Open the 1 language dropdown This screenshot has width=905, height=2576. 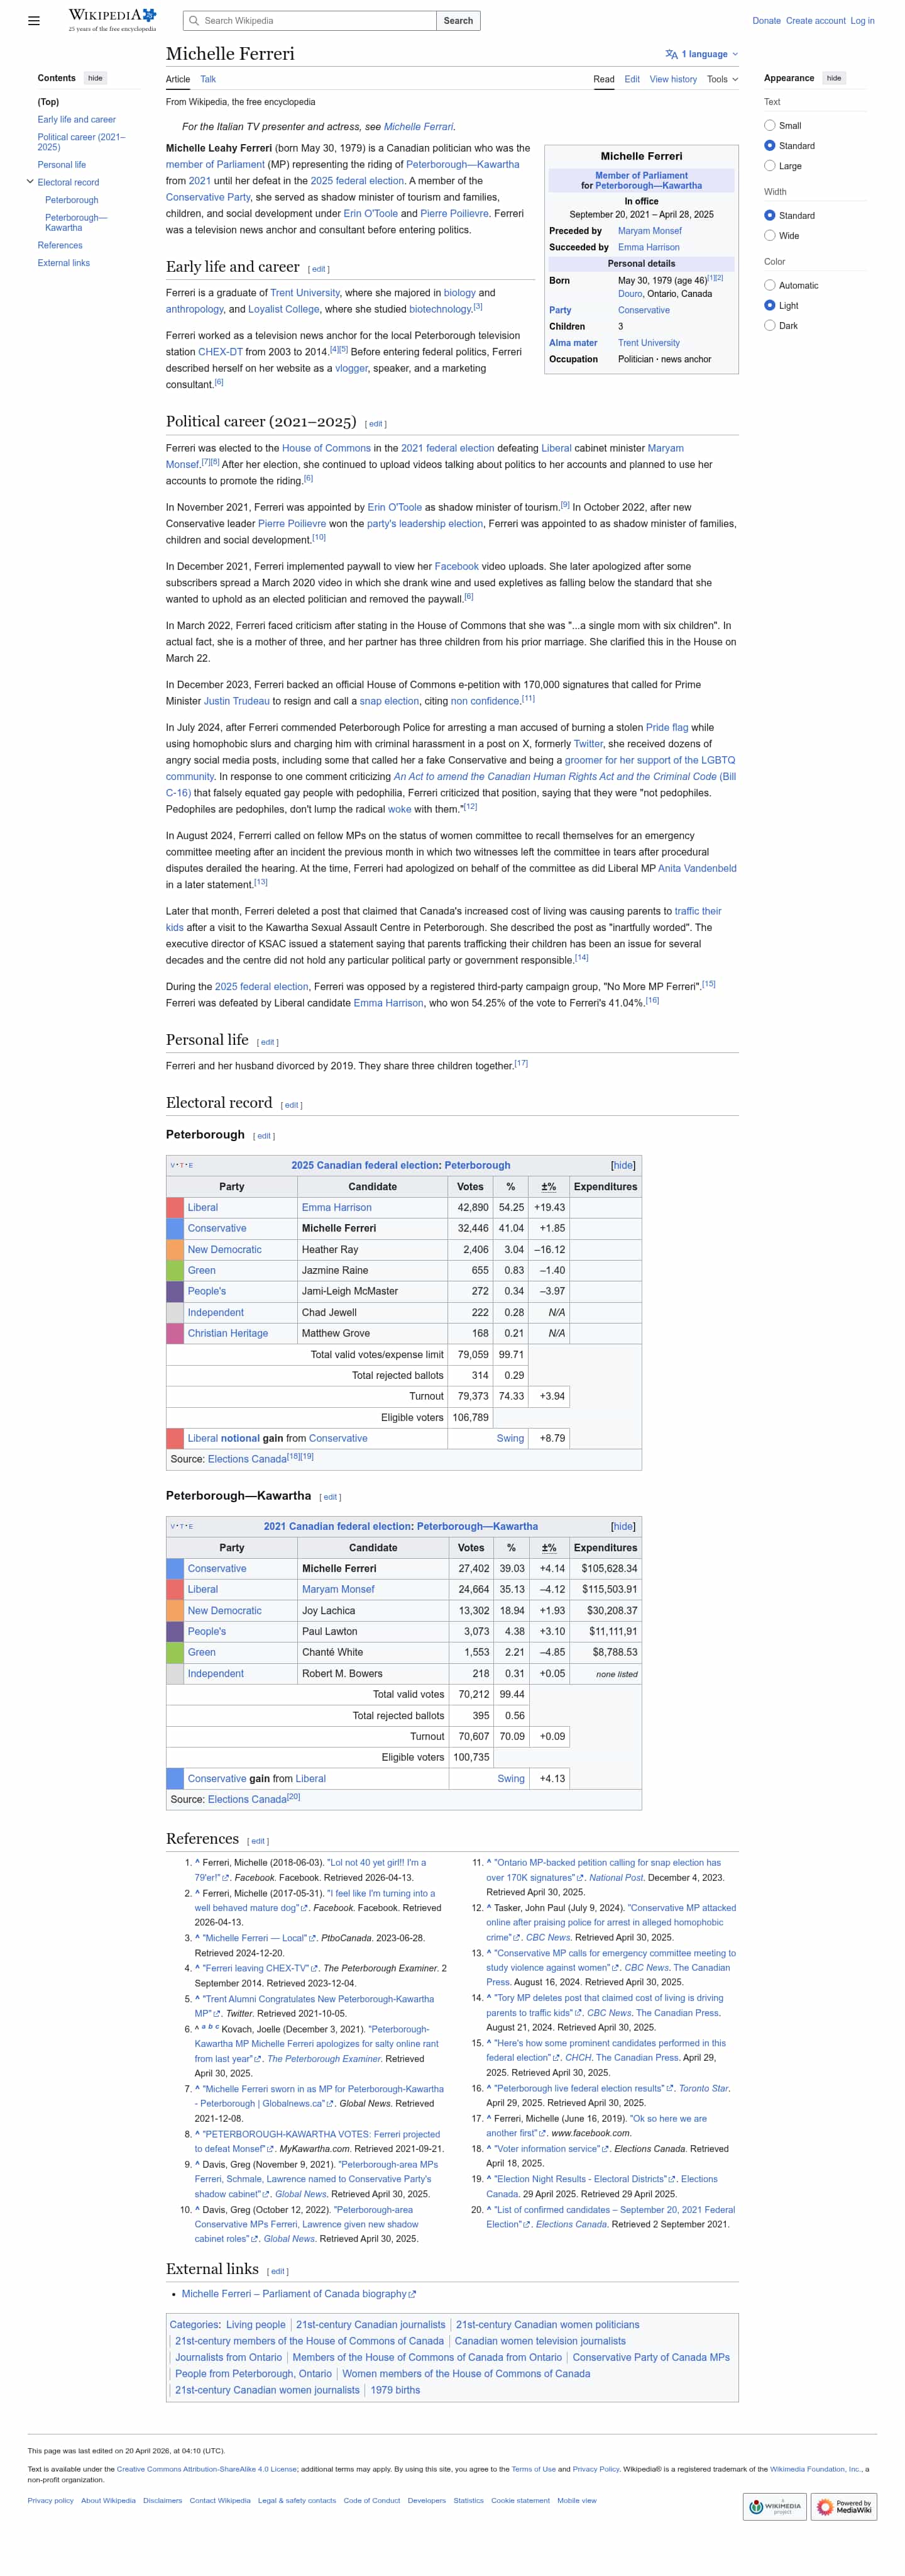pos(701,54)
